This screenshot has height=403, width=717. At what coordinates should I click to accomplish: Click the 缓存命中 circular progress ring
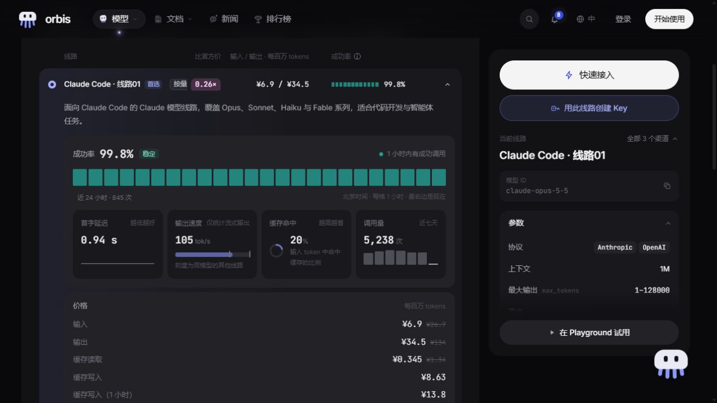[276, 251]
